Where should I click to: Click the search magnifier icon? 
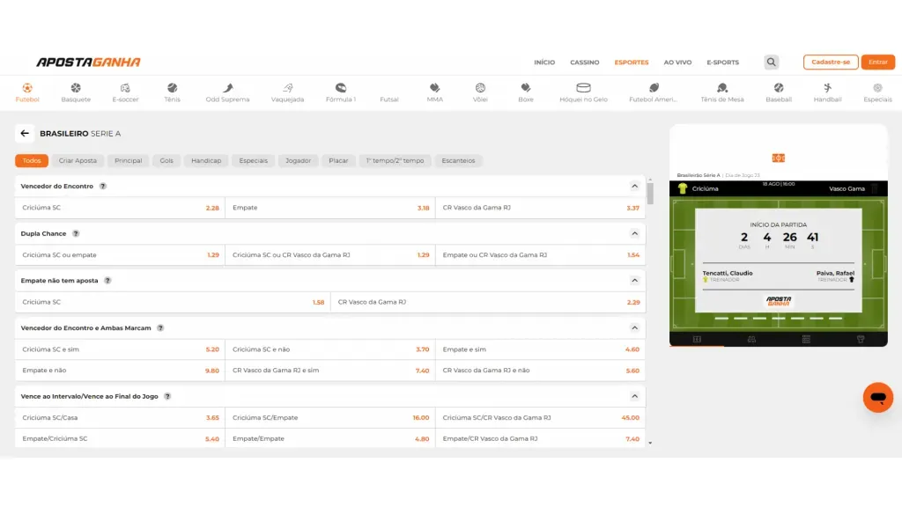(772, 62)
